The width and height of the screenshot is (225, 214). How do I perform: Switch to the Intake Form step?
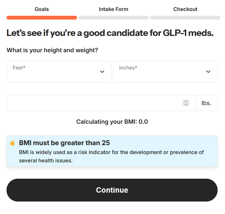114,9
